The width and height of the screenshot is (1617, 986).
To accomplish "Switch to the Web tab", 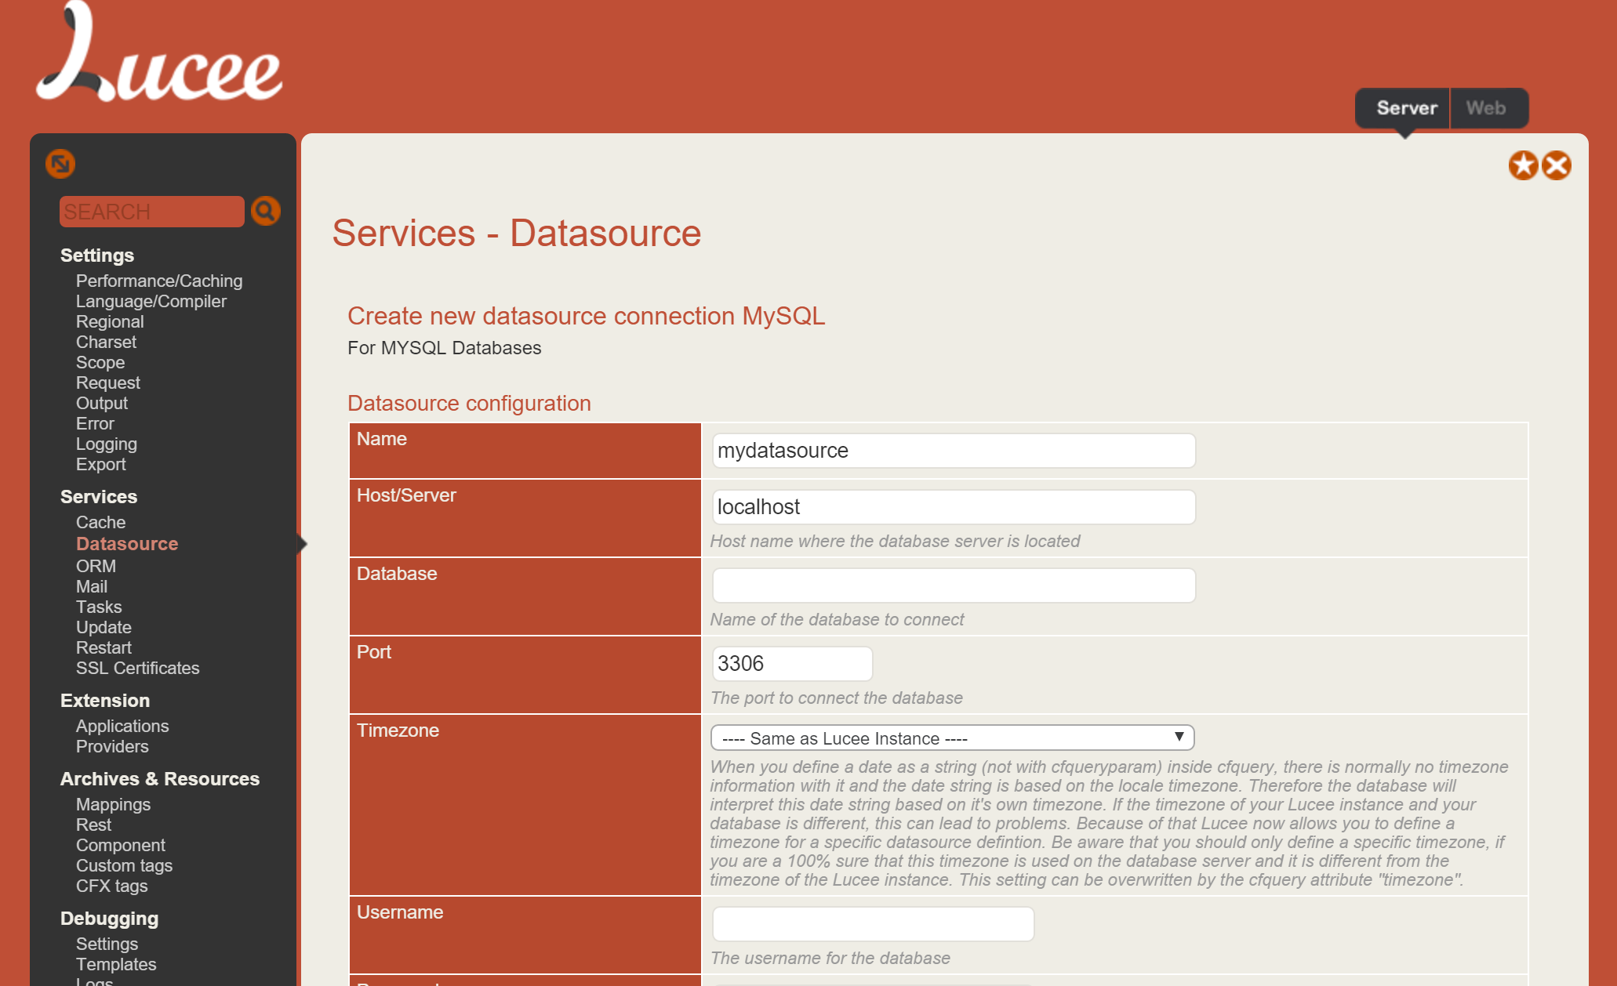I will point(1485,108).
